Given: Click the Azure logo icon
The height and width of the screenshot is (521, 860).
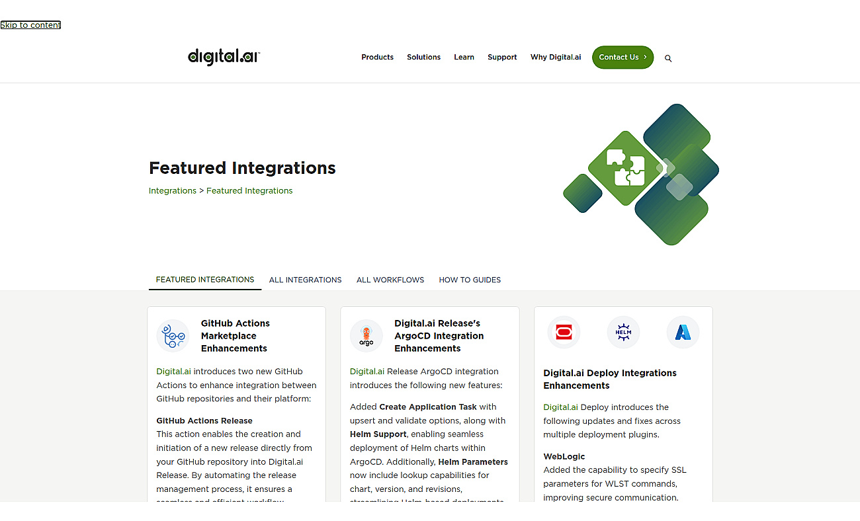Looking at the screenshot, I should [683, 332].
